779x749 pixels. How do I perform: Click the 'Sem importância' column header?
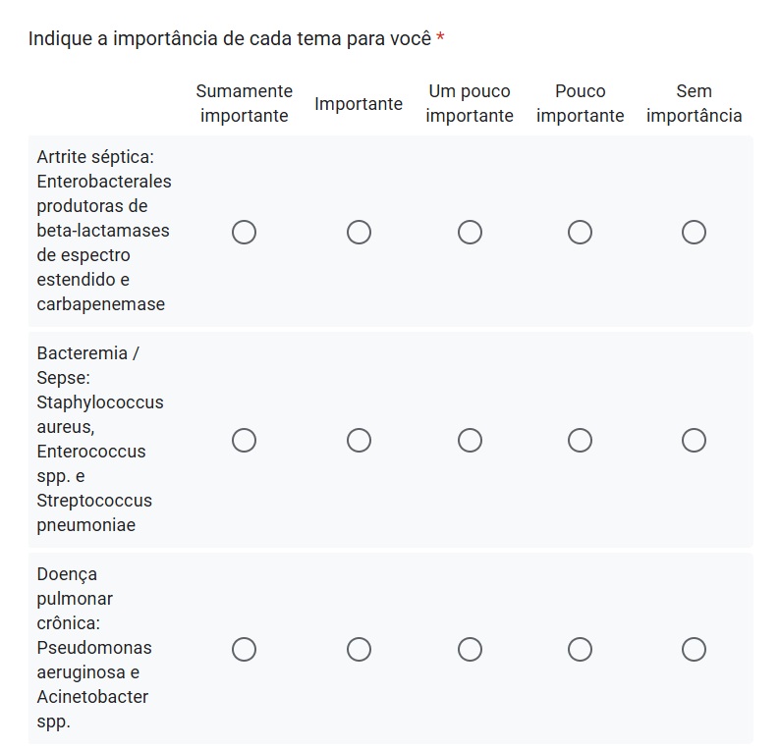coord(694,103)
